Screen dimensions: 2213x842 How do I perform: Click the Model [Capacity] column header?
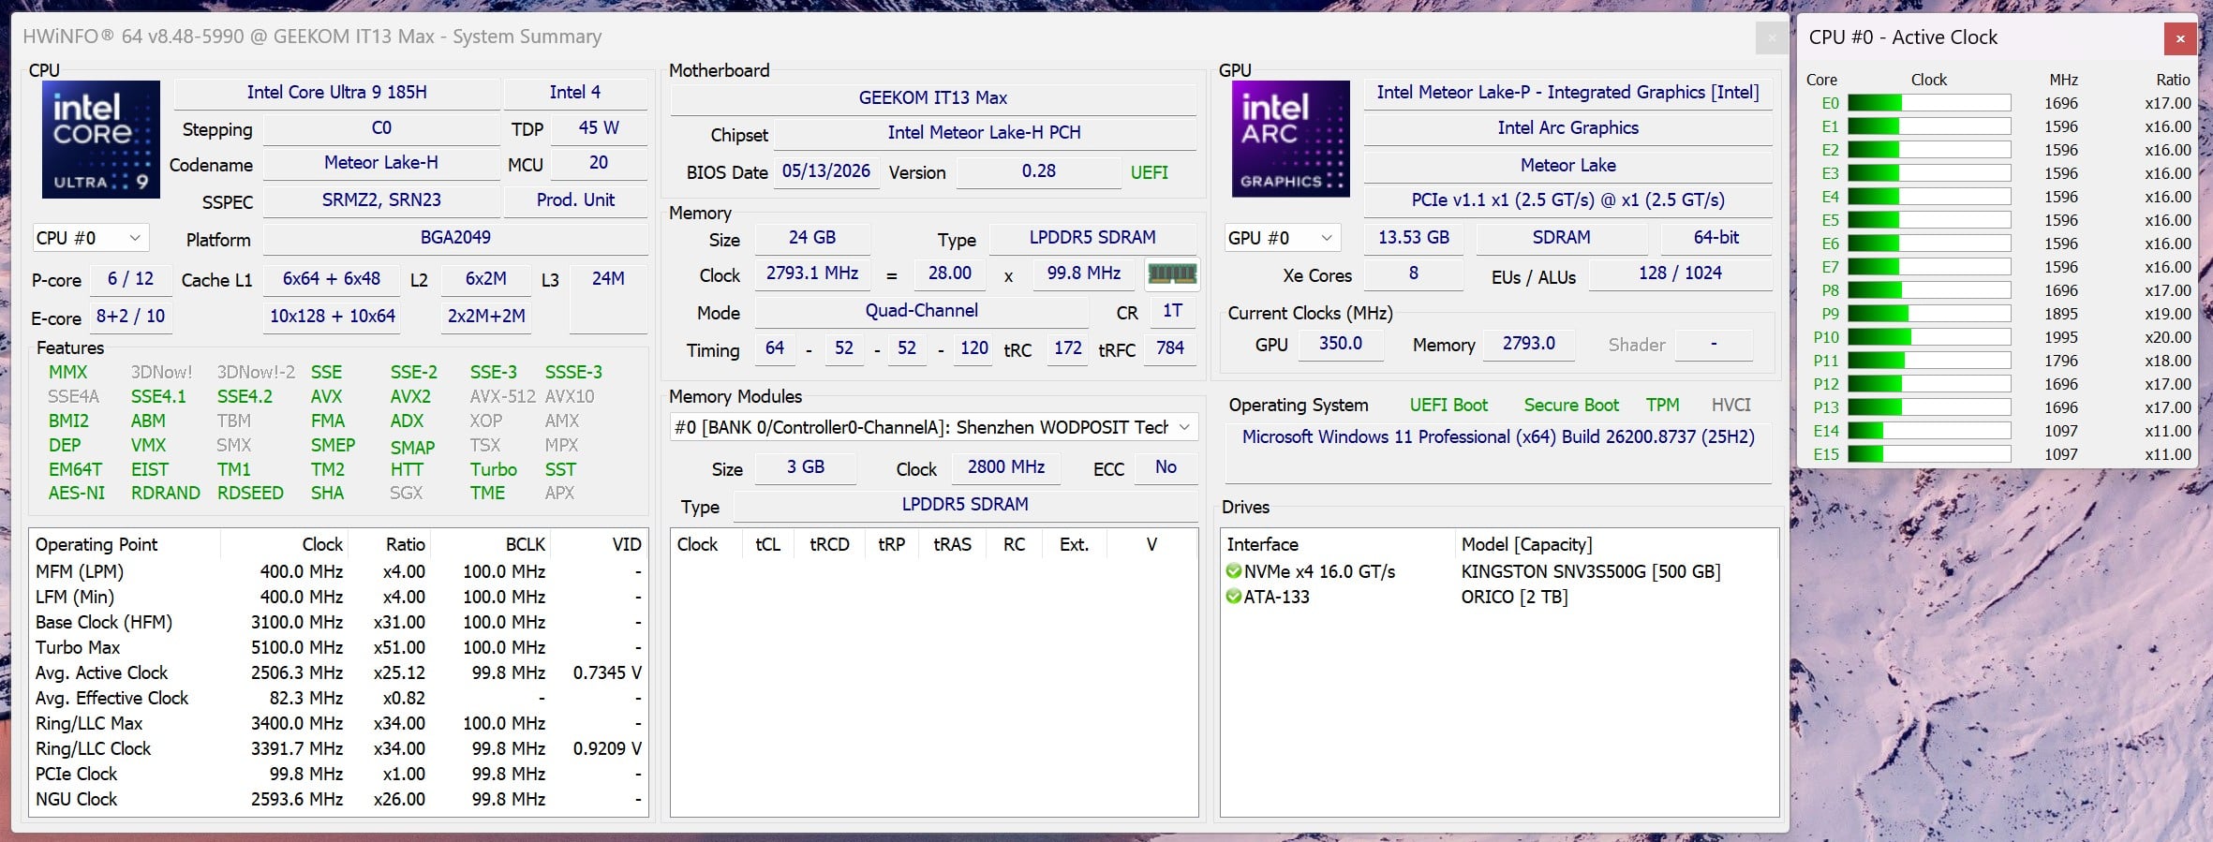pyautogui.click(x=1526, y=545)
